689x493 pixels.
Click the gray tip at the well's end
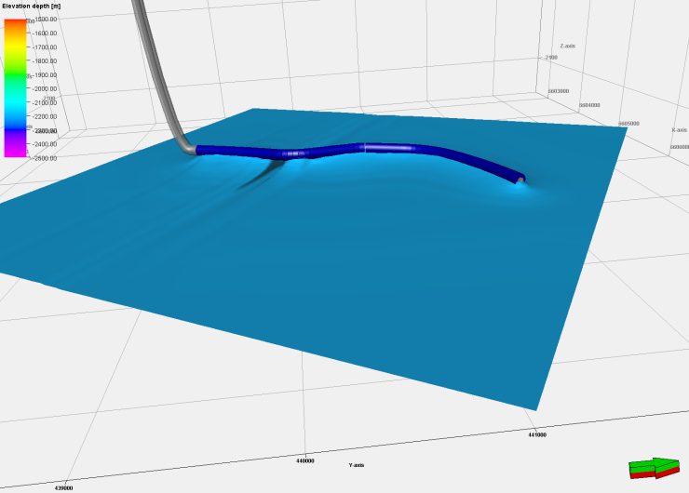click(x=520, y=178)
